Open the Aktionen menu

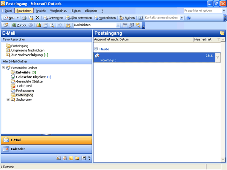coord(91,11)
